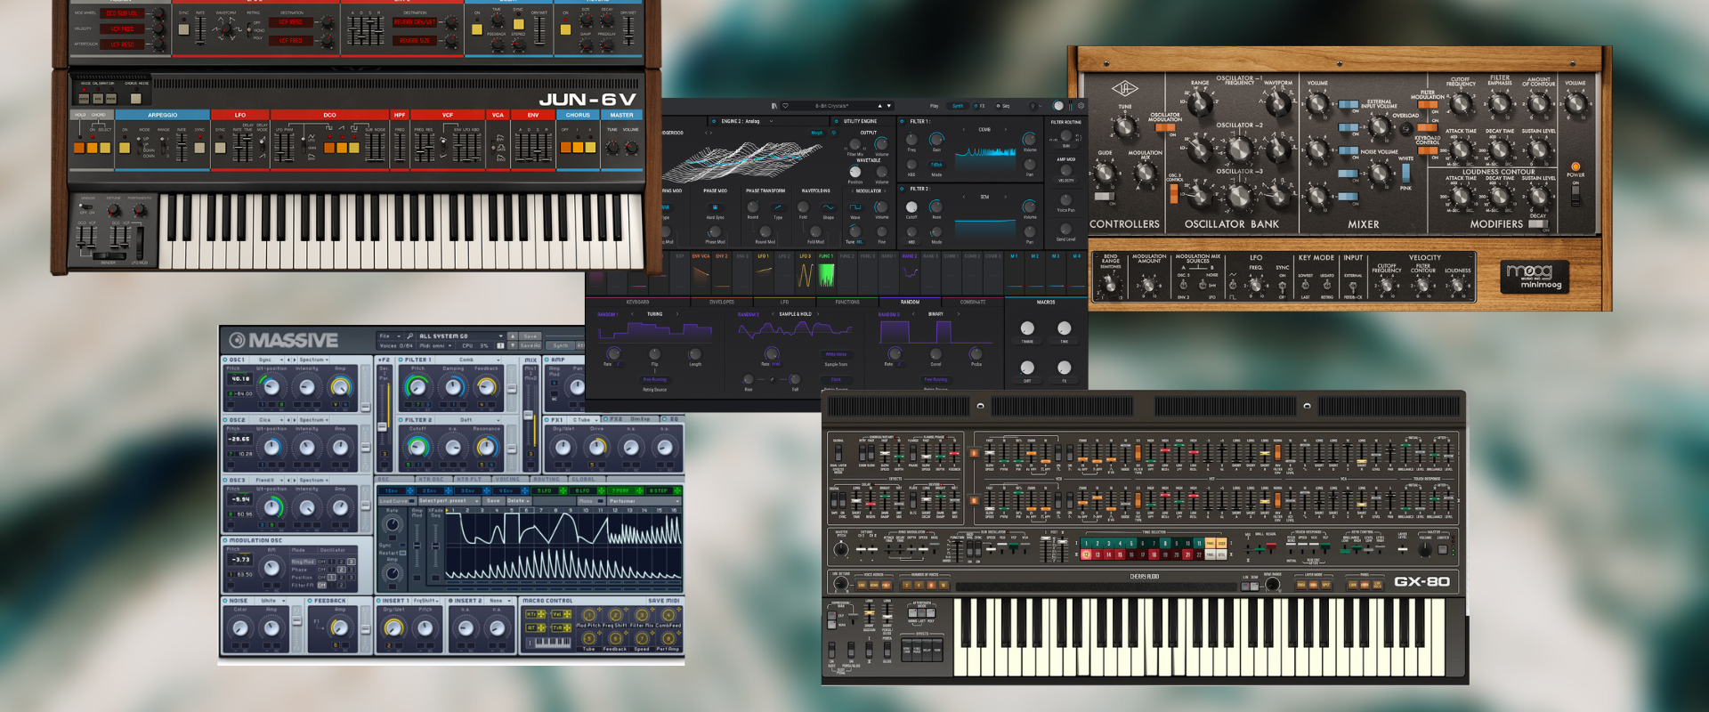Adjust the Massive +F2 Ser/Par fader
Screen dimensions: 1709x712
[382, 426]
